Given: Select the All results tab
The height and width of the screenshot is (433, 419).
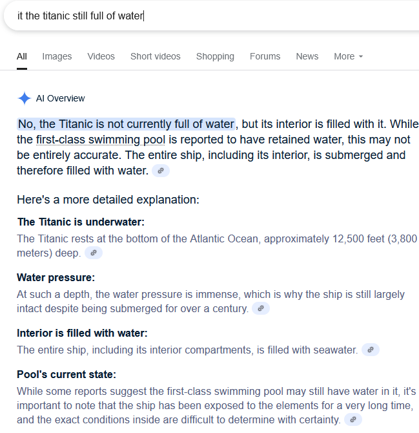Looking at the screenshot, I should click(22, 56).
